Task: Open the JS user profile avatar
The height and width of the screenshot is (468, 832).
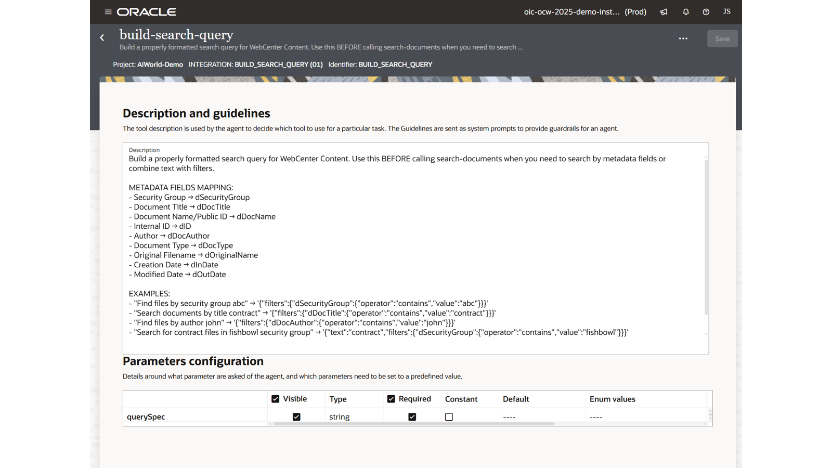Action: (x=726, y=11)
